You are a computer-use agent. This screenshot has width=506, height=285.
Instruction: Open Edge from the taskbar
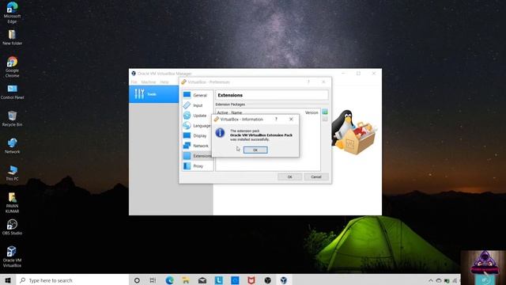(169, 280)
